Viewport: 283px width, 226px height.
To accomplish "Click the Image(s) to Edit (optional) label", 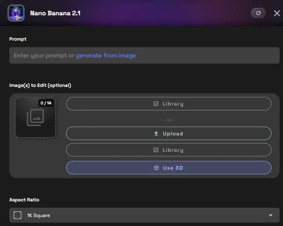I will pyautogui.click(x=40, y=85).
